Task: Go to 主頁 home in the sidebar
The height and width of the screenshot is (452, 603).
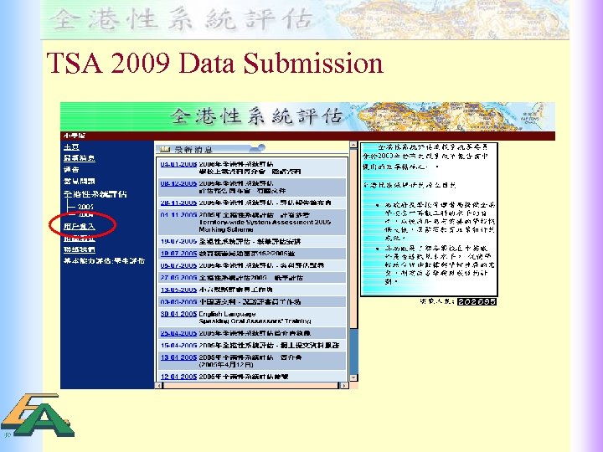Action: click(x=71, y=147)
